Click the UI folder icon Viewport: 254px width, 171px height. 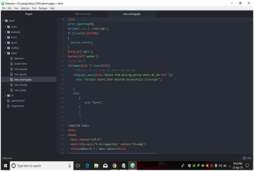[x=9, y=95]
